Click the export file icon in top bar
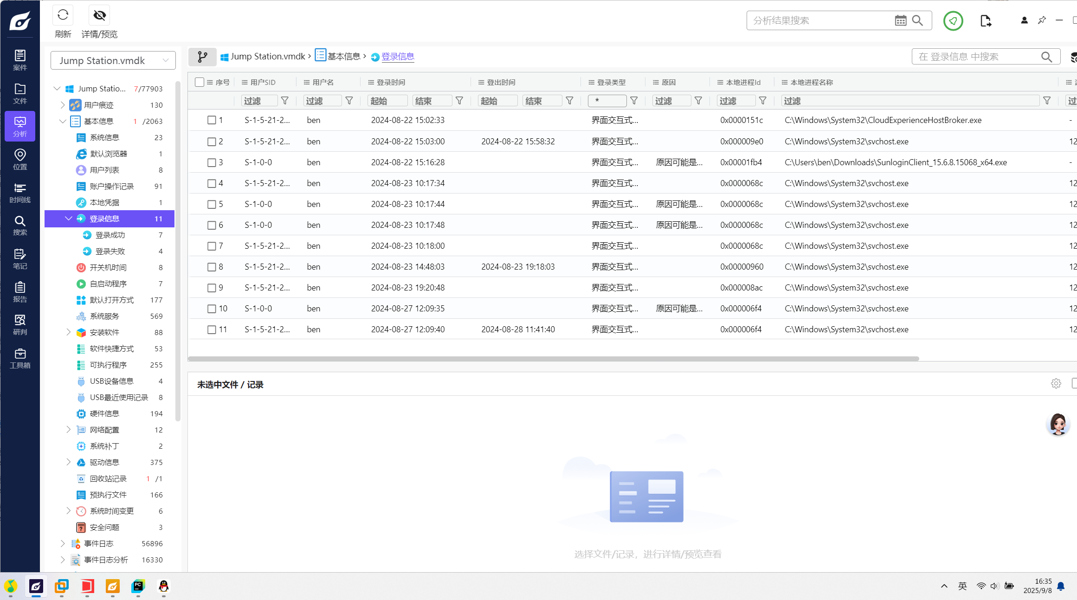The image size is (1077, 600). pyautogui.click(x=985, y=21)
